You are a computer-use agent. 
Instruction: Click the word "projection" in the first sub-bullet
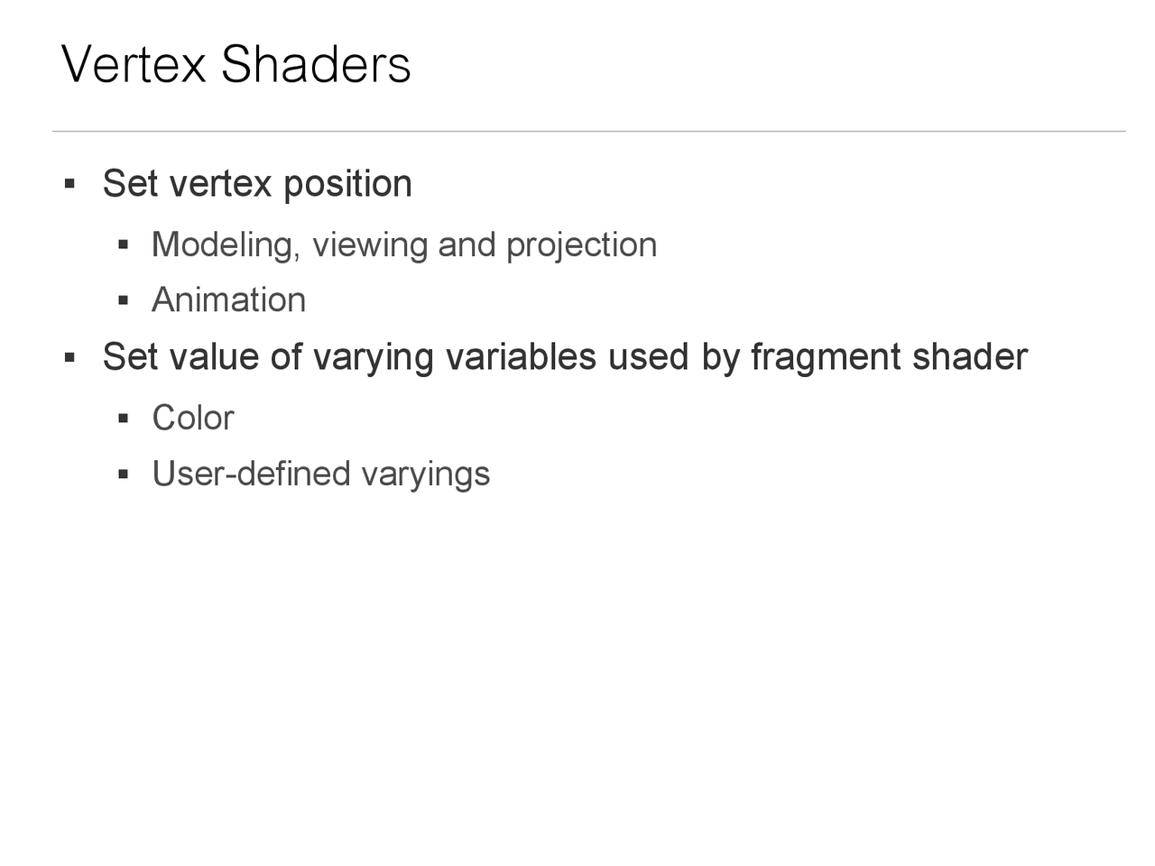(x=581, y=245)
